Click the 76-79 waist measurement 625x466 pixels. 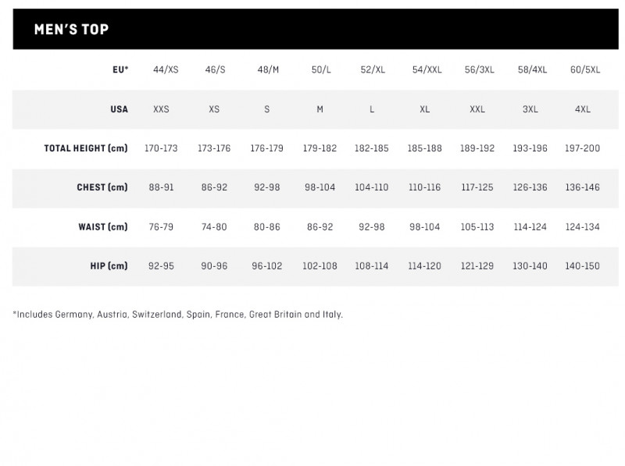(x=162, y=227)
